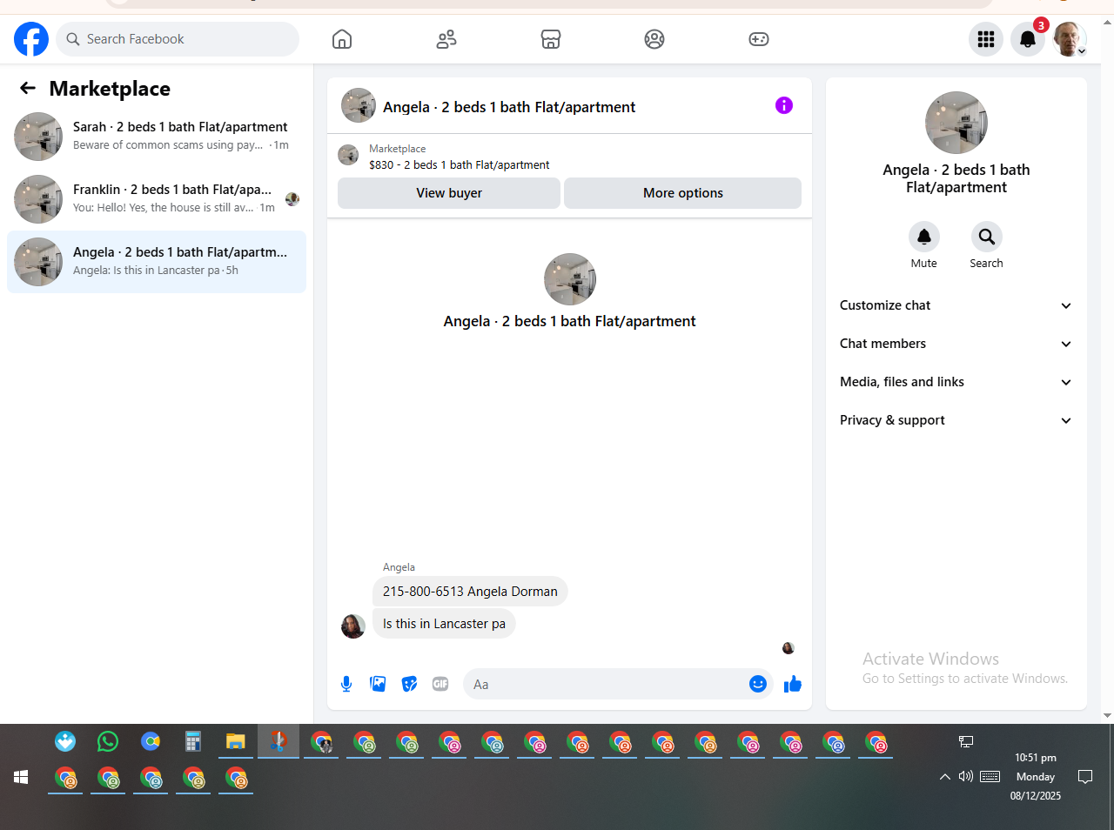Open the sticker picker icon
The image size is (1114, 830).
[x=409, y=684]
